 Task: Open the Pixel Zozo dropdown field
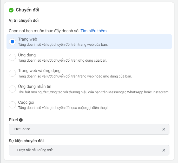[89, 129]
